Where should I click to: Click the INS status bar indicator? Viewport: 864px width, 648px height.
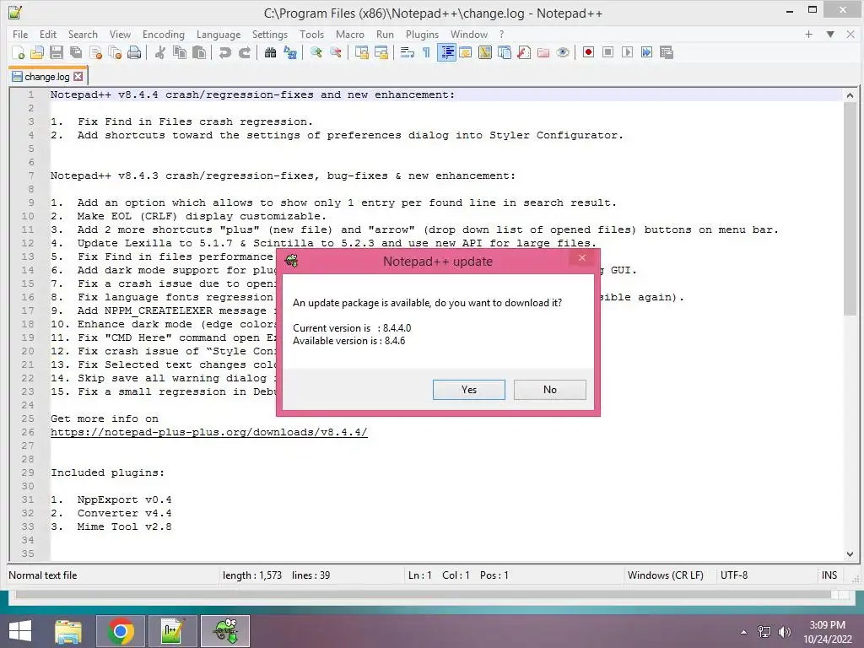[x=829, y=575]
